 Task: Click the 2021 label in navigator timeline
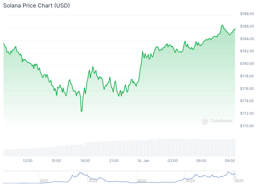[x=44, y=181]
